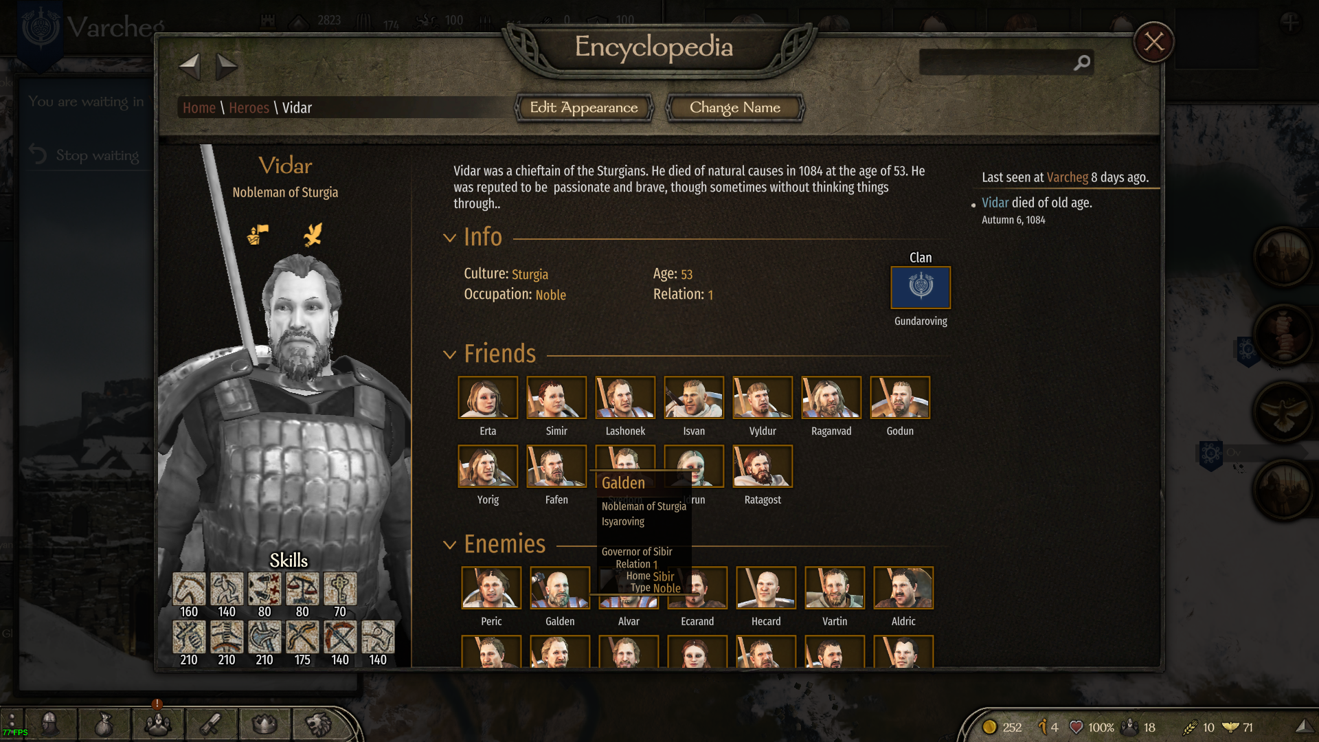Click the search magnifier icon
This screenshot has height=742, width=1319.
point(1082,63)
